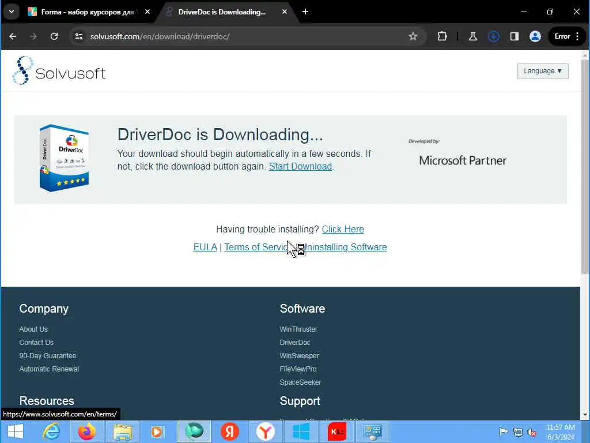This screenshot has height=443, width=590.
Task: Open Chrome Labs flask icon
Action: (473, 36)
